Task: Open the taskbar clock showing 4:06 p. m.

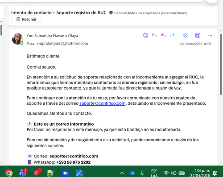Action: (200, 173)
